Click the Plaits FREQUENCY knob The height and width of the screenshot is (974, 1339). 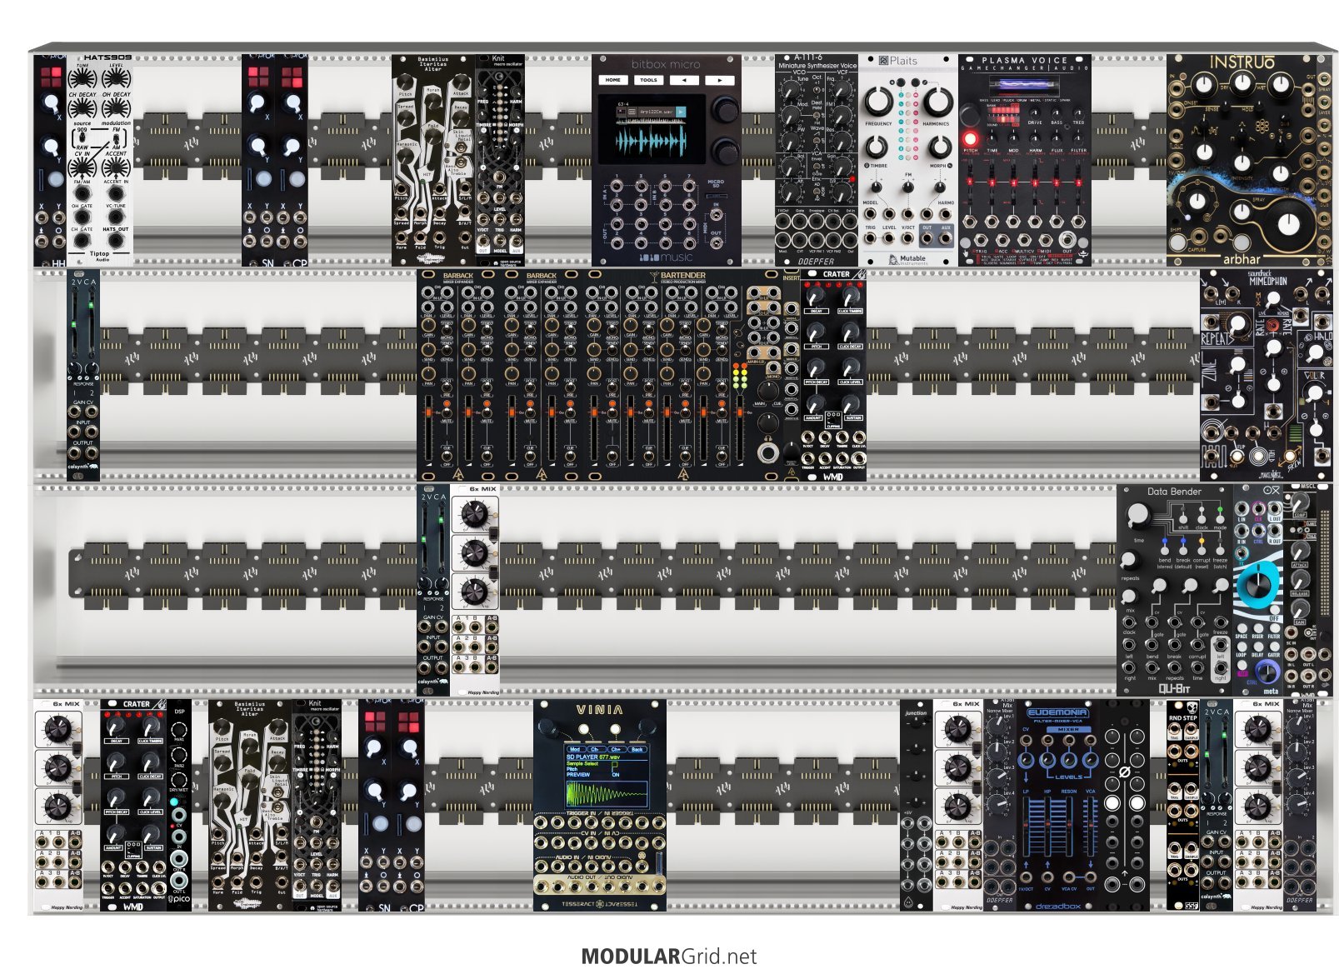click(878, 102)
